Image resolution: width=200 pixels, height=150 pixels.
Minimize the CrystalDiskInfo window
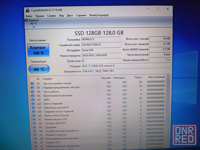pos(148,9)
